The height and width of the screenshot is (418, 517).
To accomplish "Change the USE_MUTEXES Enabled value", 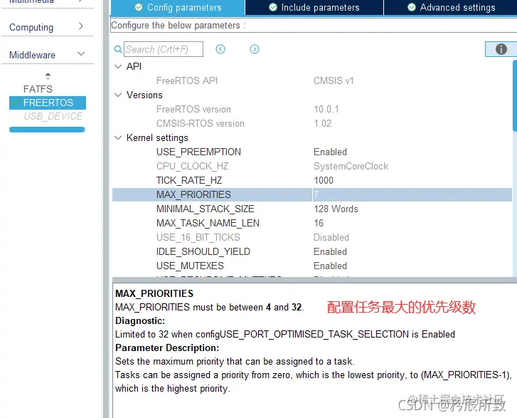I will point(330,266).
